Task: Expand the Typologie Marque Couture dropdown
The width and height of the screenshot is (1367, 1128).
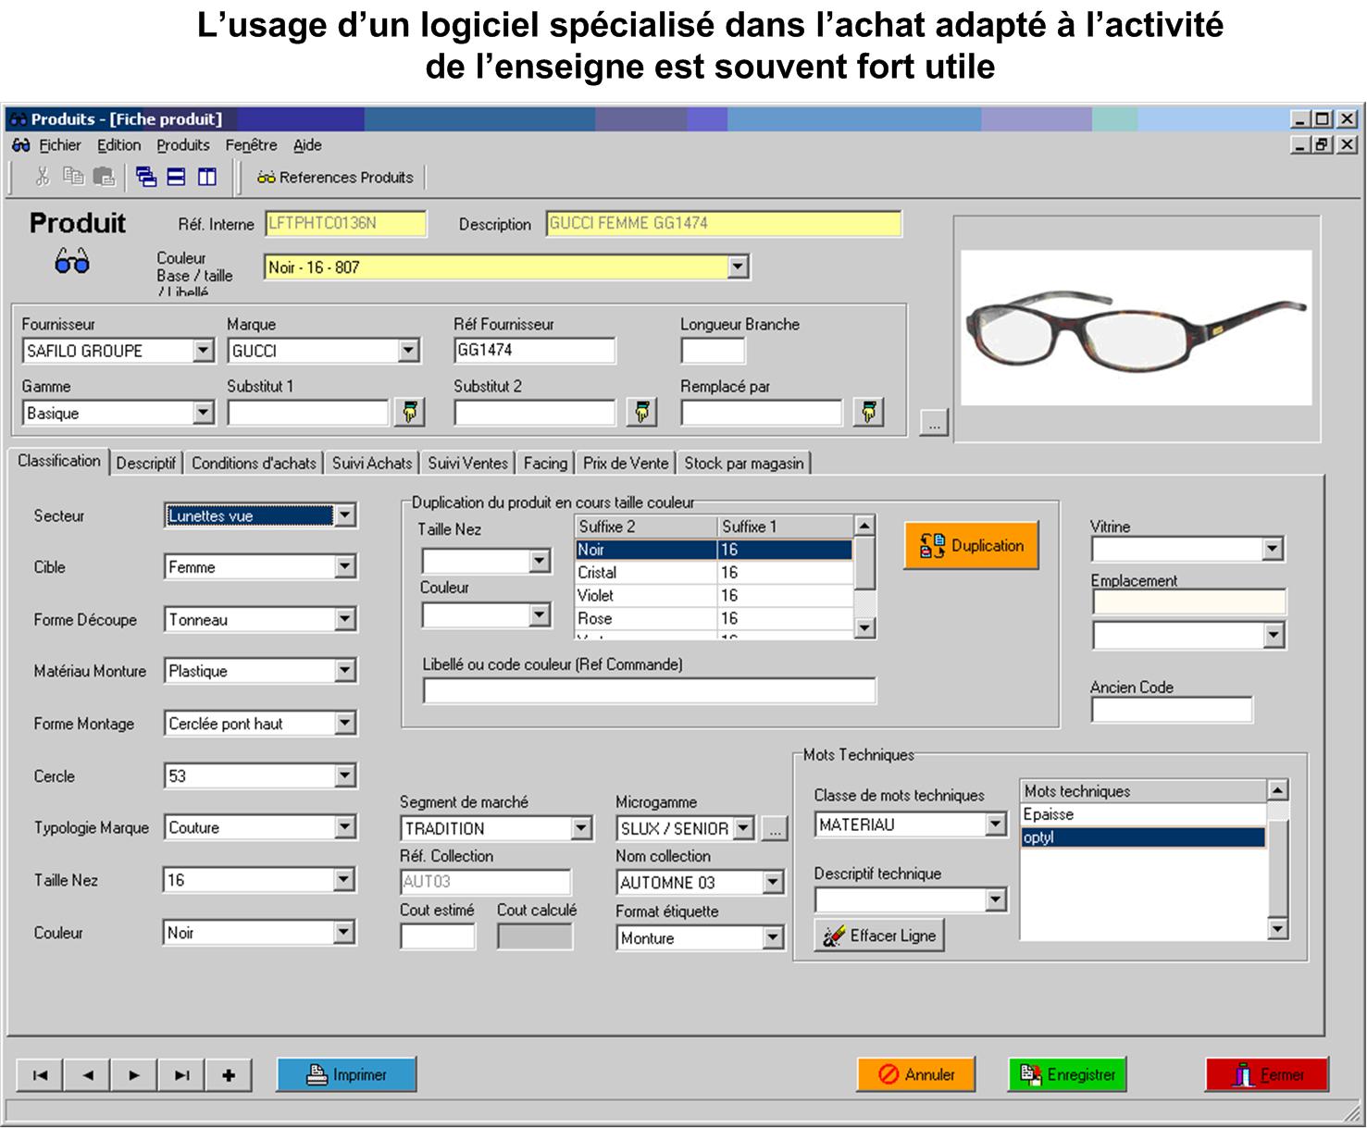Action: [344, 827]
